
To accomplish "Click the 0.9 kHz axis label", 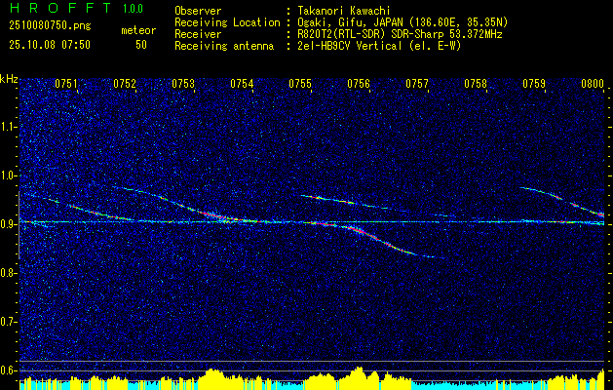I will 8,224.
